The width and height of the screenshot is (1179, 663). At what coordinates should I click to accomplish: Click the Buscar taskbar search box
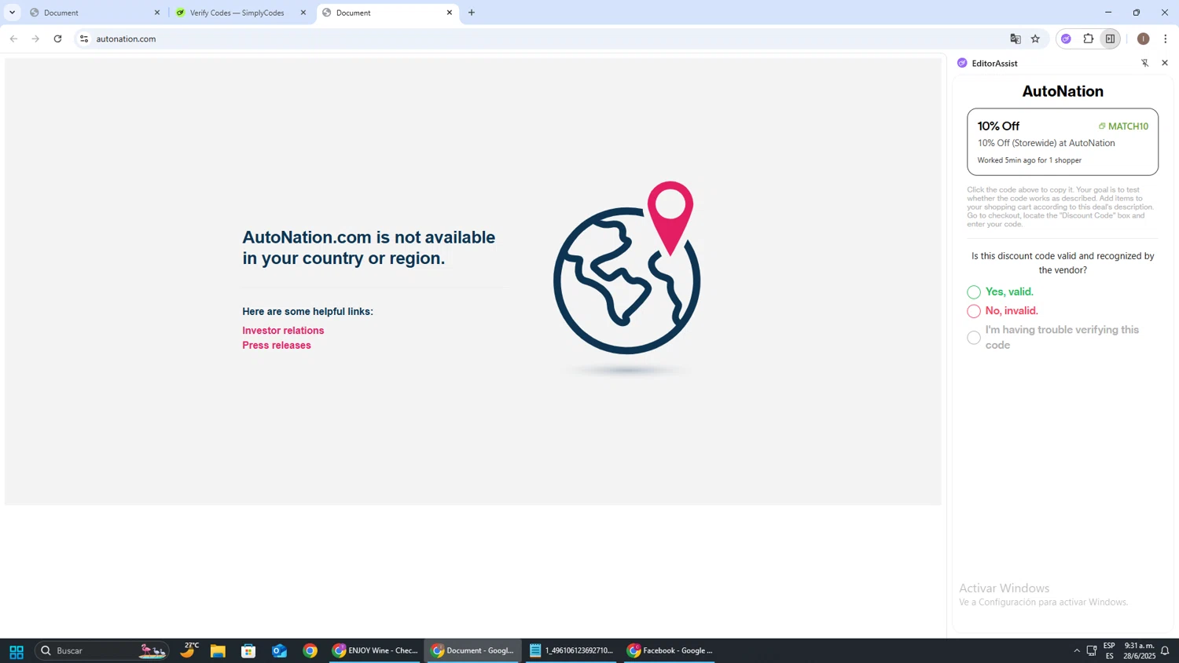click(102, 650)
